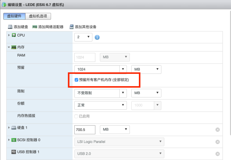Open the CPU count dropdown
Image resolution: width=231 pixels, height=160 pixels.
pyautogui.click(x=83, y=37)
